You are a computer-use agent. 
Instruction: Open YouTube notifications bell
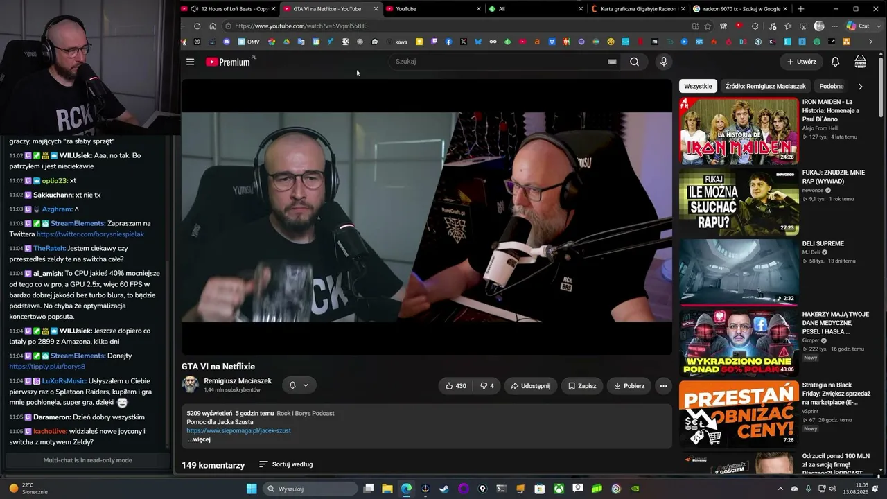point(835,62)
